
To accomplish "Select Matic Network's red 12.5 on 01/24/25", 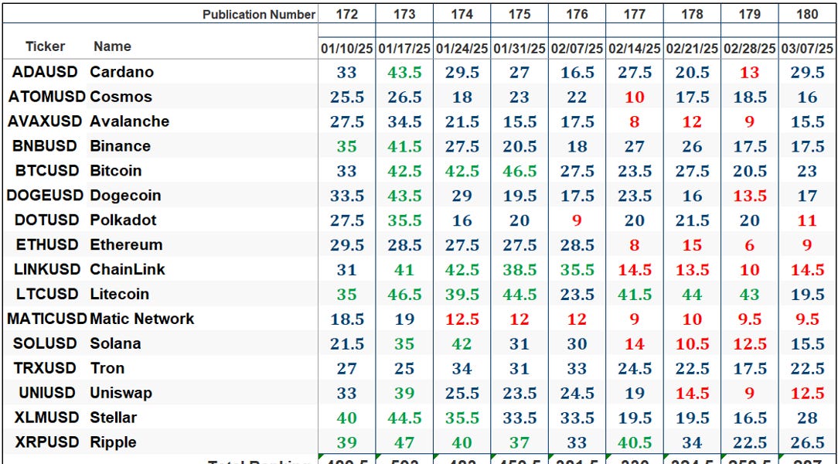I will pos(462,319).
